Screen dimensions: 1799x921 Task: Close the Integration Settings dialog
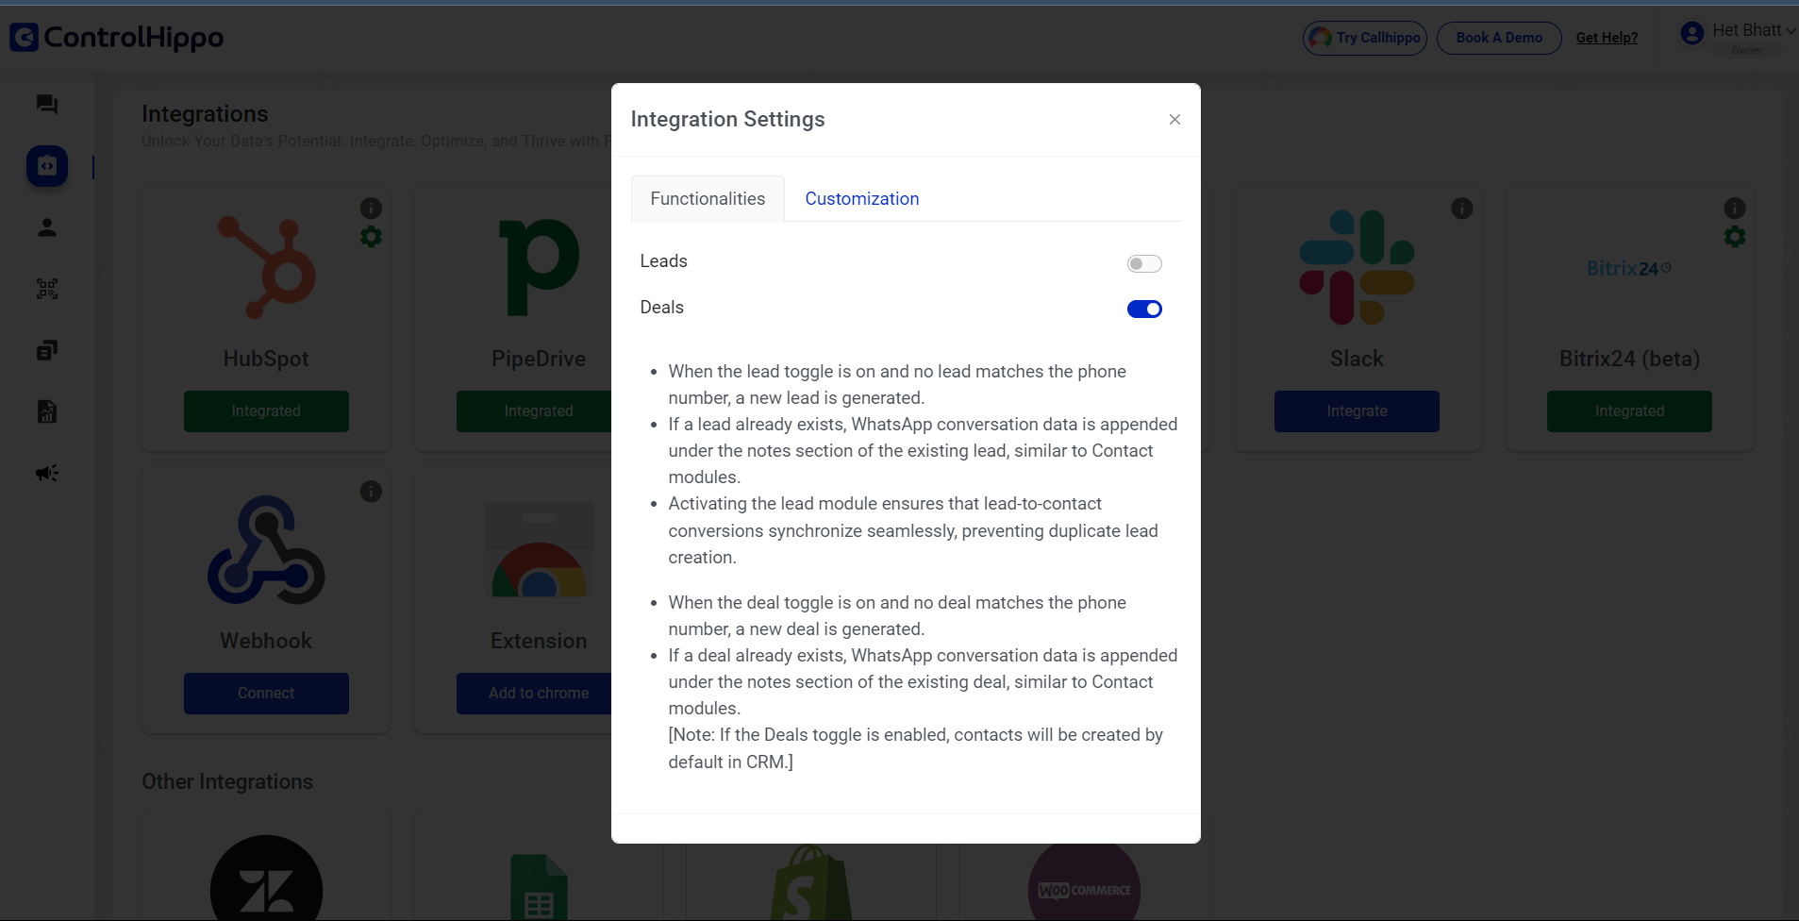[x=1174, y=120]
